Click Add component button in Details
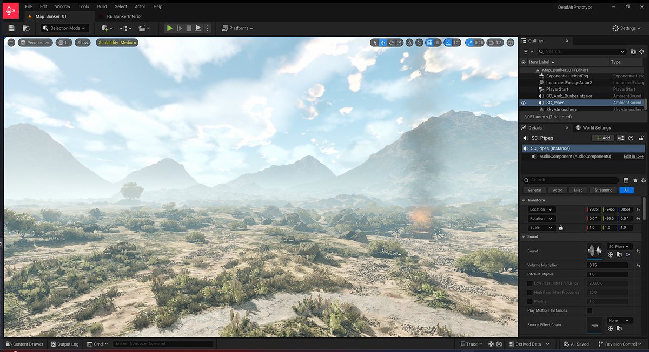 point(602,138)
